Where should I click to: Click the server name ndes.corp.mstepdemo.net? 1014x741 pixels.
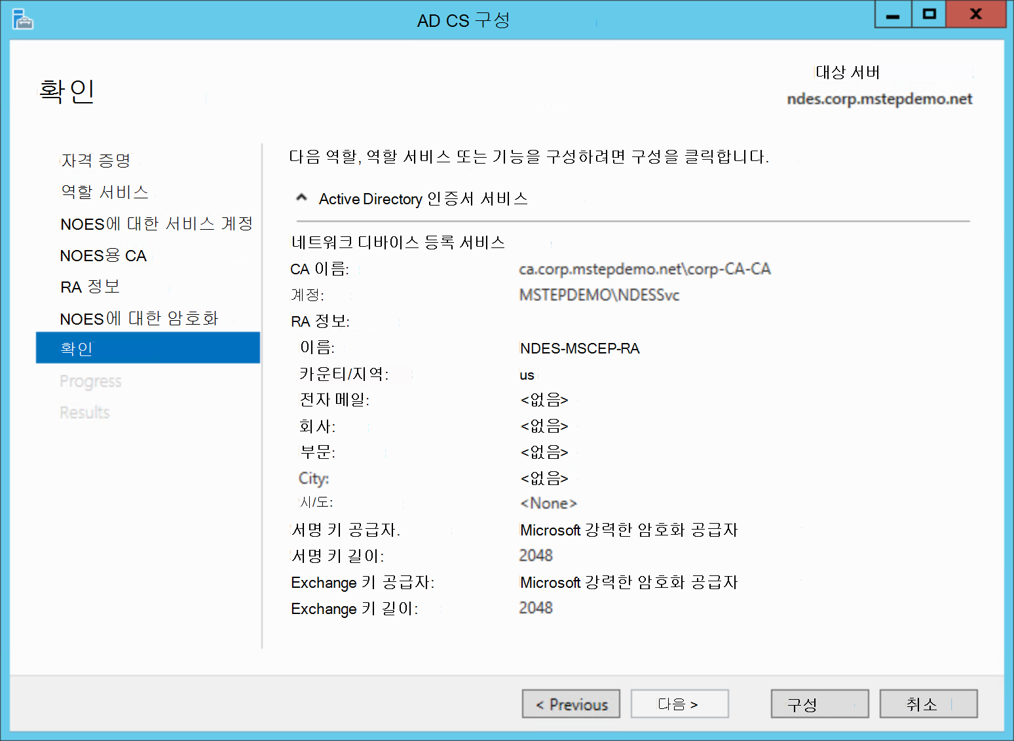tap(880, 99)
